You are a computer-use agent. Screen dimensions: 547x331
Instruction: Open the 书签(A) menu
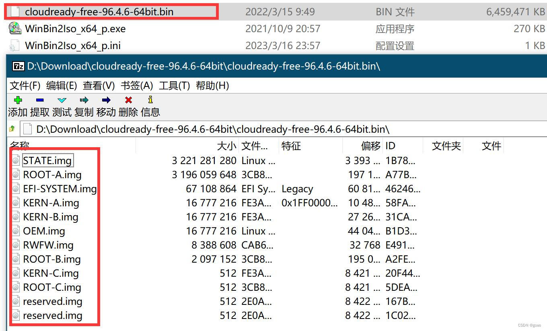(x=137, y=86)
